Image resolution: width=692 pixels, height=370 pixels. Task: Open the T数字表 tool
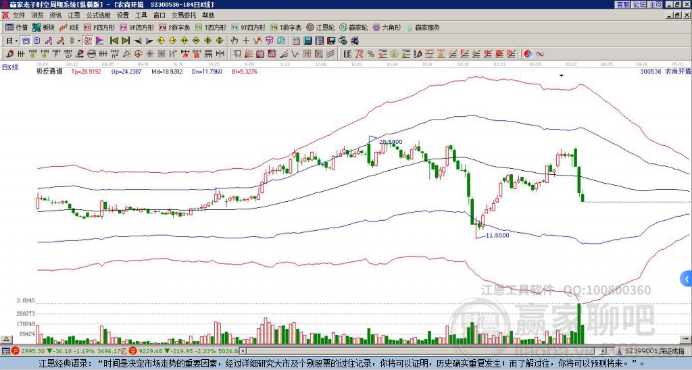[x=286, y=27]
